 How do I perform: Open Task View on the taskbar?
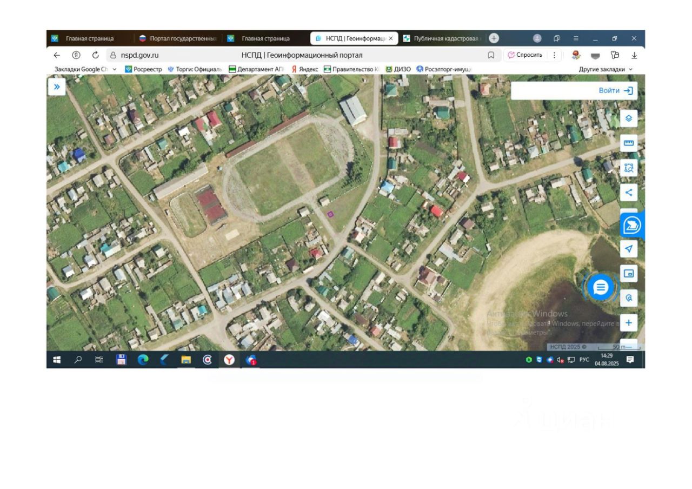99,360
